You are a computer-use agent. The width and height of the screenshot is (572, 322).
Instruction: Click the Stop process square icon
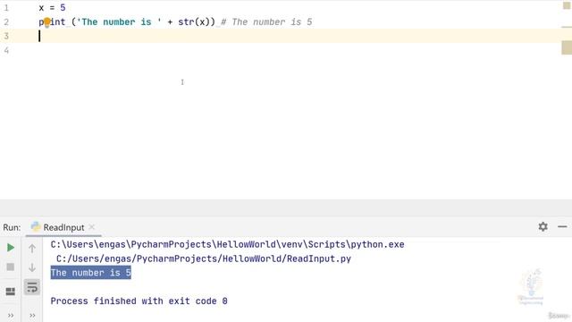coord(11,267)
